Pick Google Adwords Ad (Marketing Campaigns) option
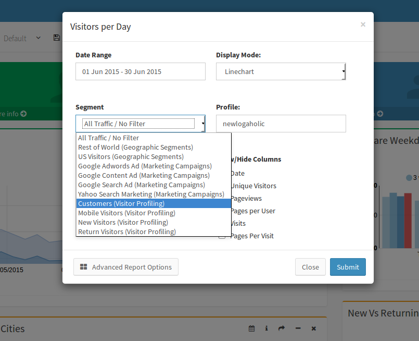 pyautogui.click(x=145, y=166)
